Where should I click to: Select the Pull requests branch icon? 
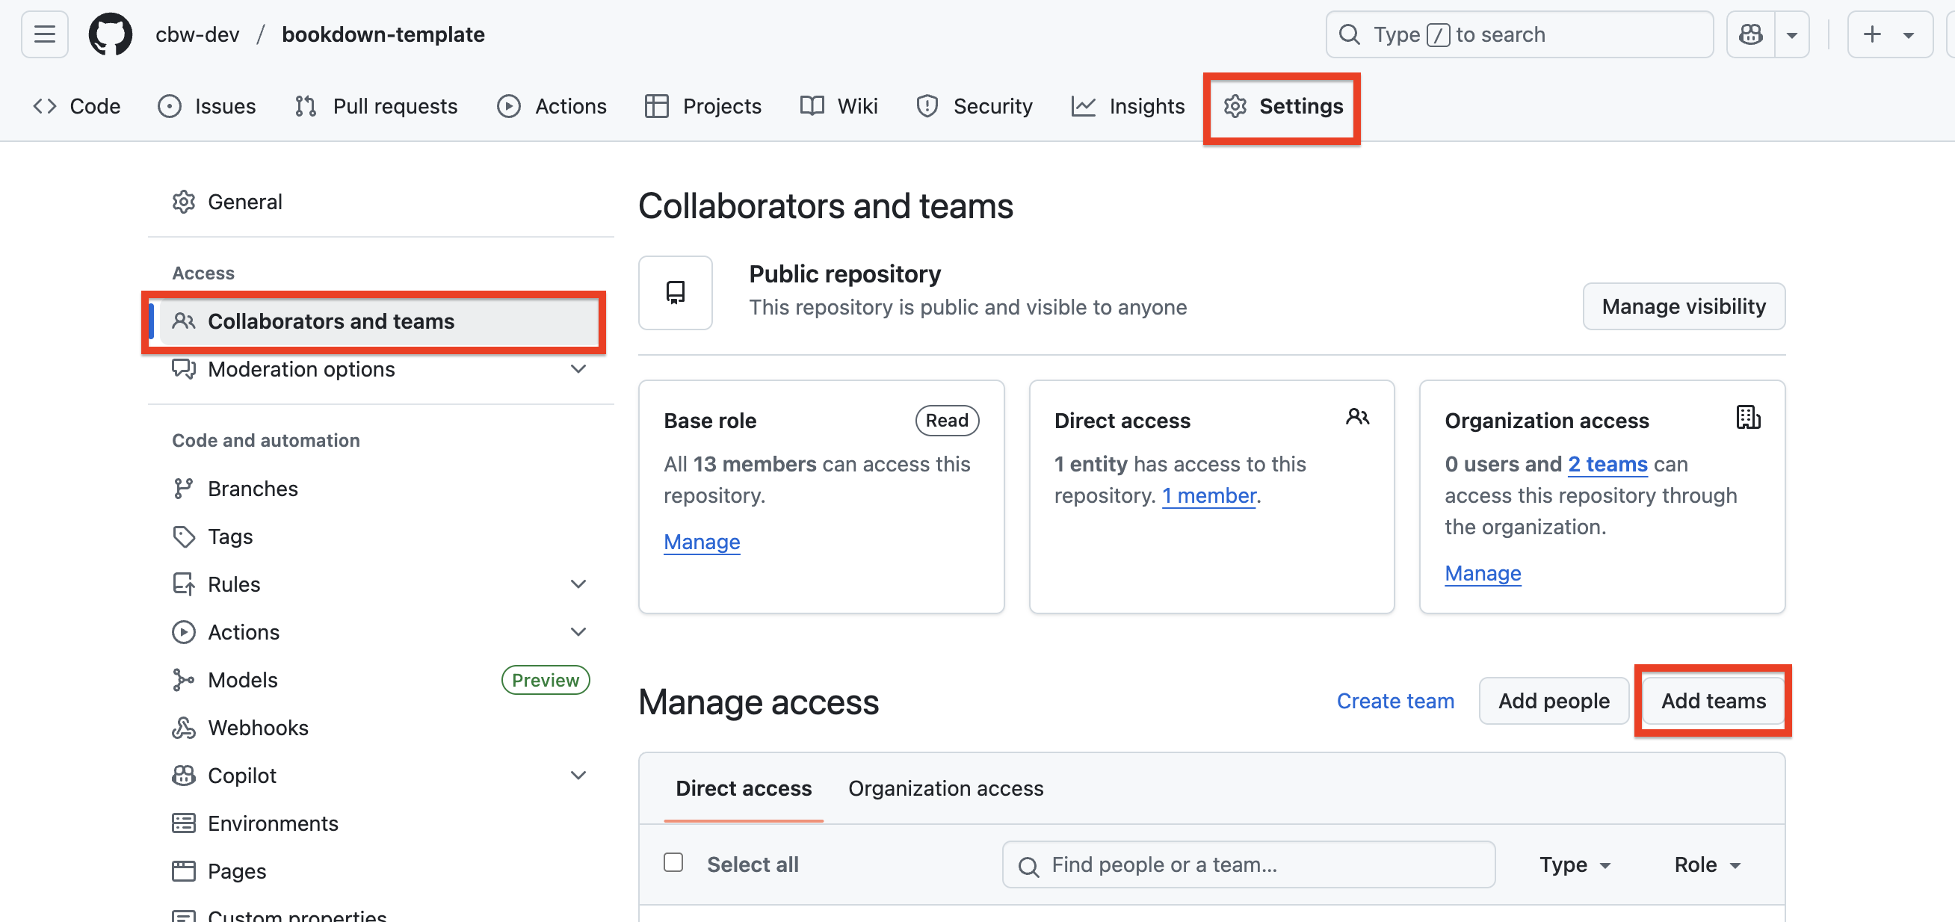pos(305,105)
